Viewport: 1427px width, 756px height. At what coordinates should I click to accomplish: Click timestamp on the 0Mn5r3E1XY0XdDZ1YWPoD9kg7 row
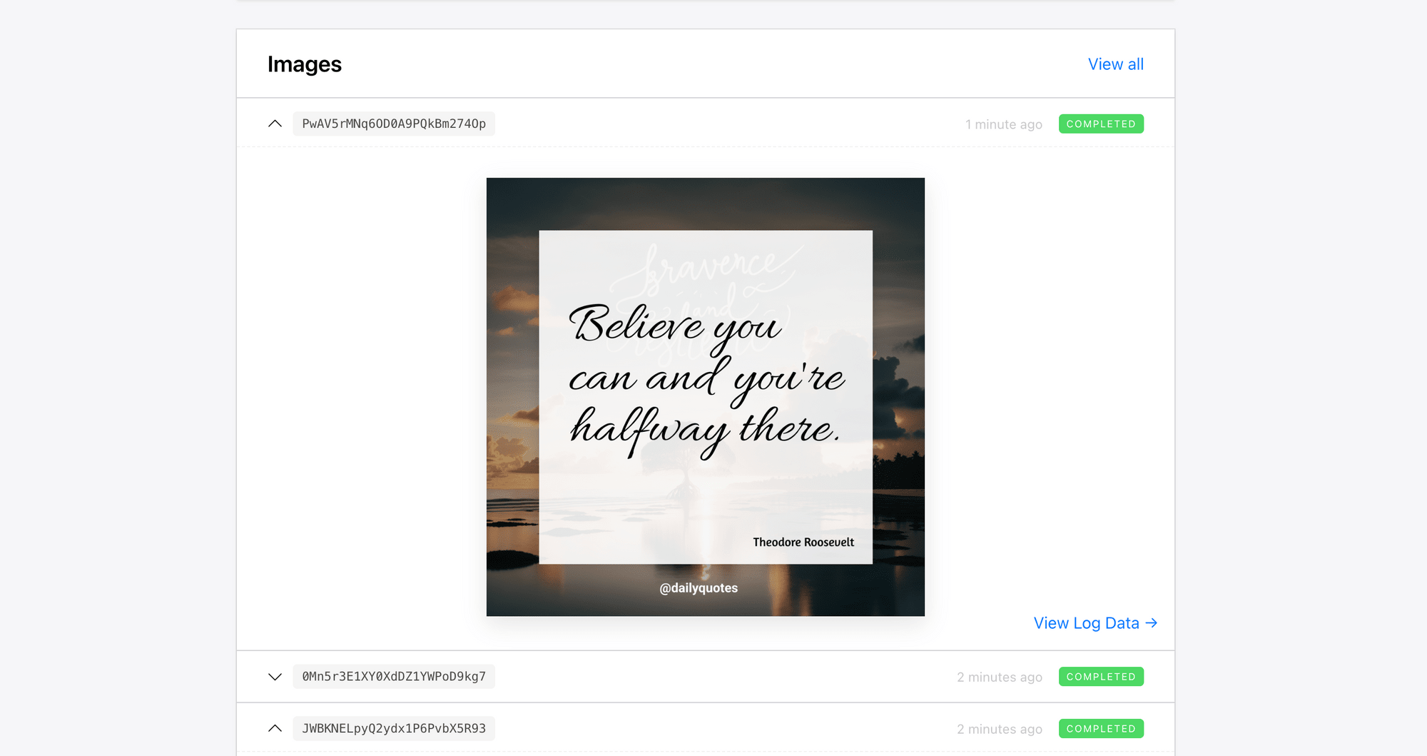pyautogui.click(x=999, y=677)
